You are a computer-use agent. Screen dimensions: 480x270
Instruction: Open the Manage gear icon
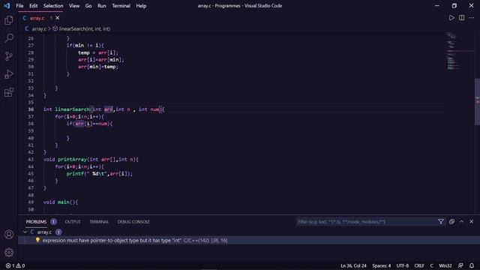coord(9,252)
